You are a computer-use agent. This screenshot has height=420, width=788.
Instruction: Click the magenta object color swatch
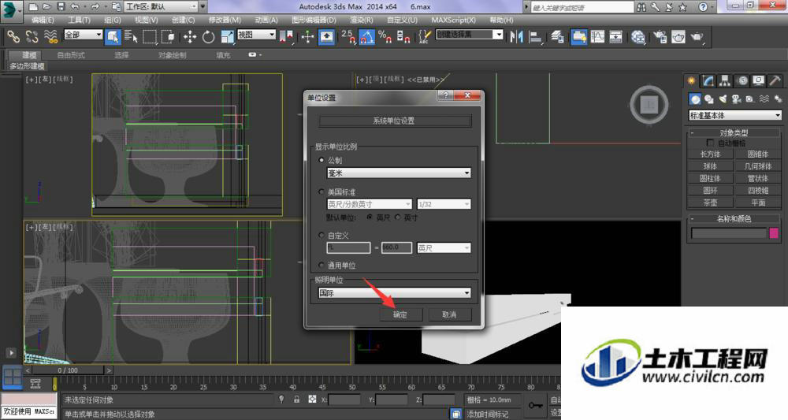[x=774, y=233]
